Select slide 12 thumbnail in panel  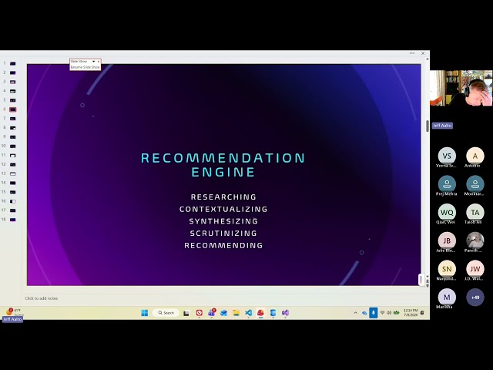(x=12, y=164)
